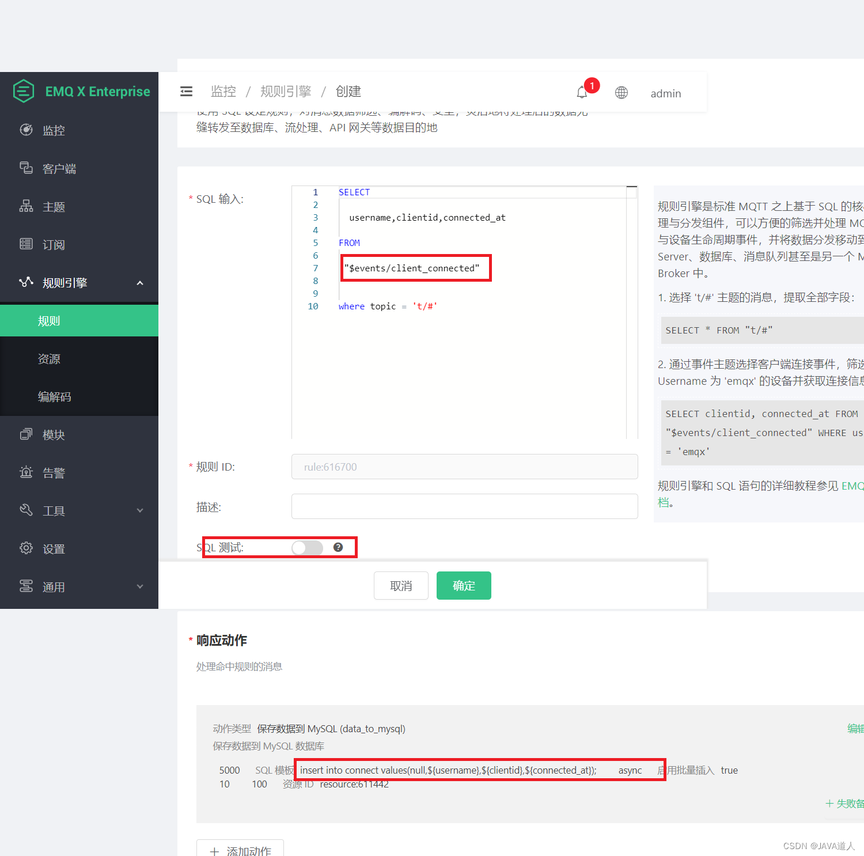Click the 添加动作 add action button
This screenshot has height=856, width=864.
240,849
